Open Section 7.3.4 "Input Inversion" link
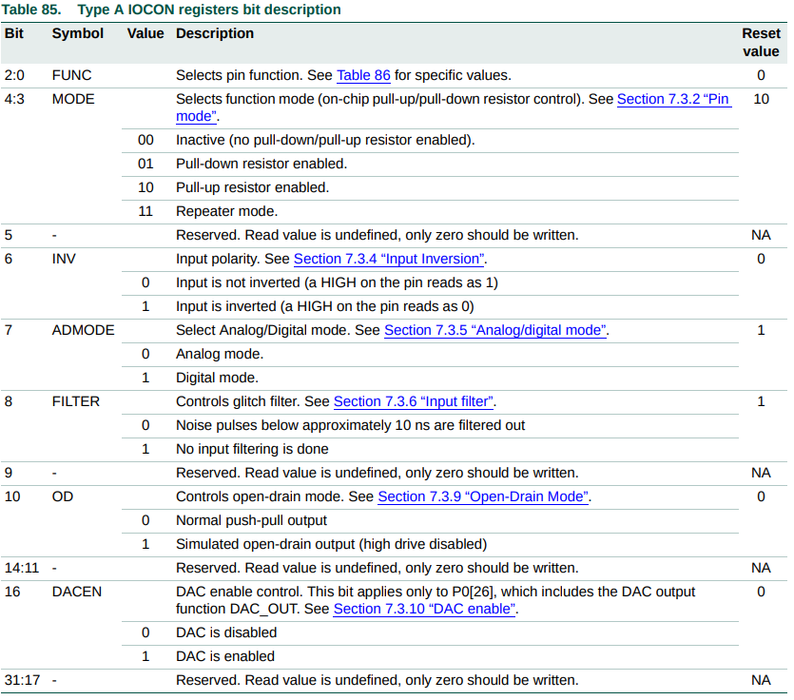This screenshot has width=794, height=700. (389, 260)
